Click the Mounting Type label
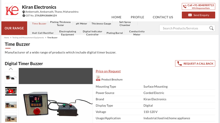Screen dimensions: 220x123 tap(106, 87)
